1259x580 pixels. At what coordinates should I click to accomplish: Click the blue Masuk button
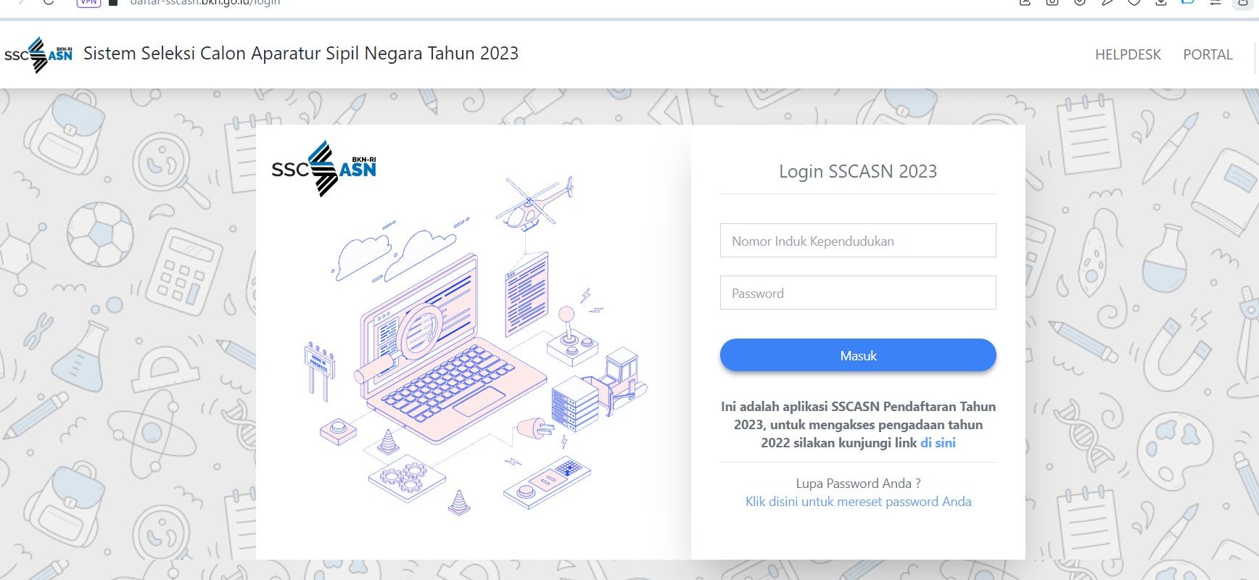coord(858,355)
